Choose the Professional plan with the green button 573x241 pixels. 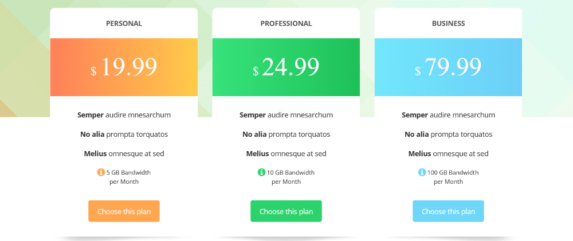(x=286, y=211)
